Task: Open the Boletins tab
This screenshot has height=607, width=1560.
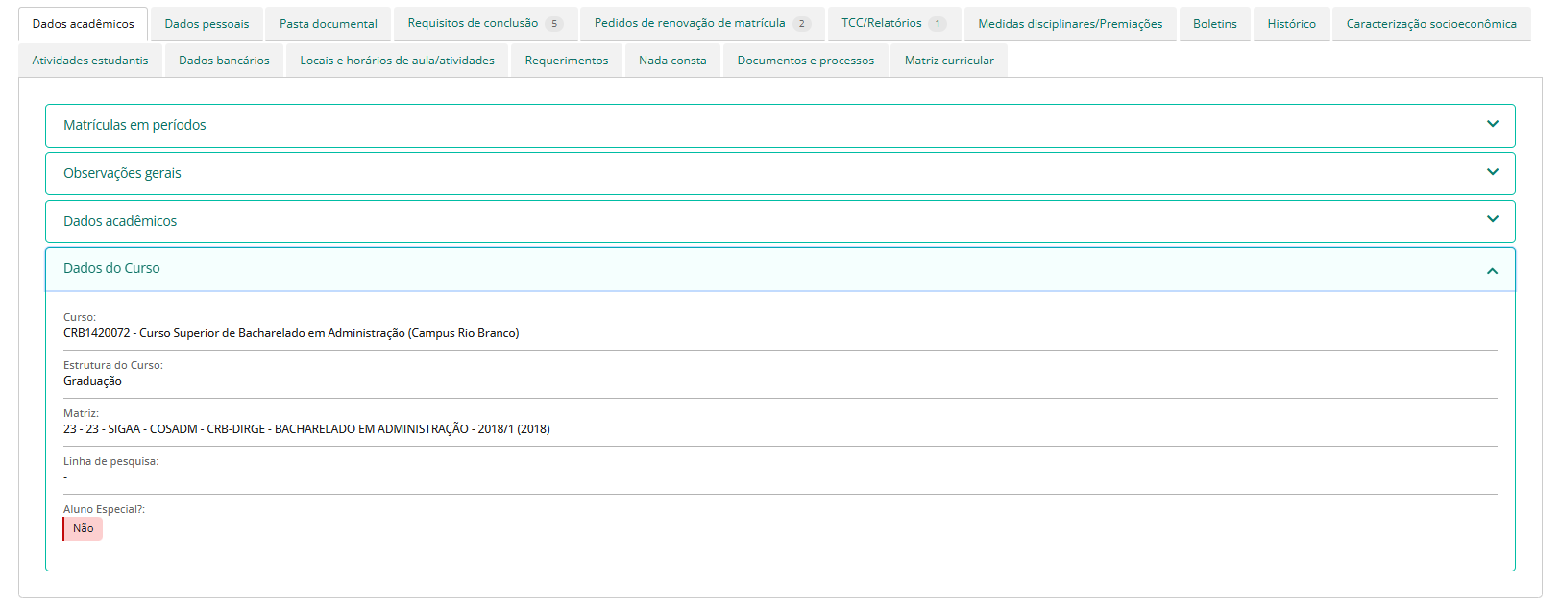Action: 1215,24
